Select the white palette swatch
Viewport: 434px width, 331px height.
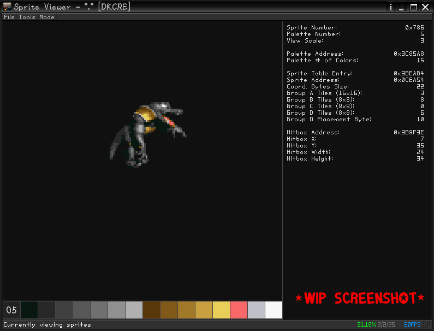click(274, 310)
